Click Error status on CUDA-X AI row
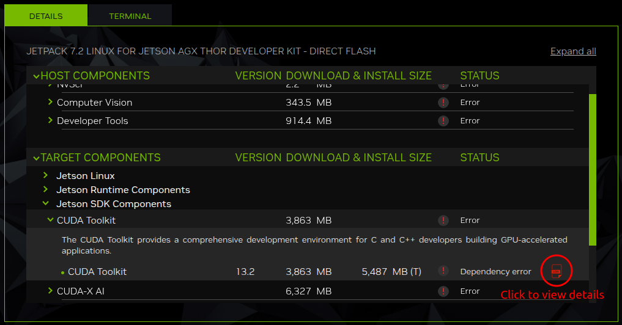 click(x=470, y=291)
